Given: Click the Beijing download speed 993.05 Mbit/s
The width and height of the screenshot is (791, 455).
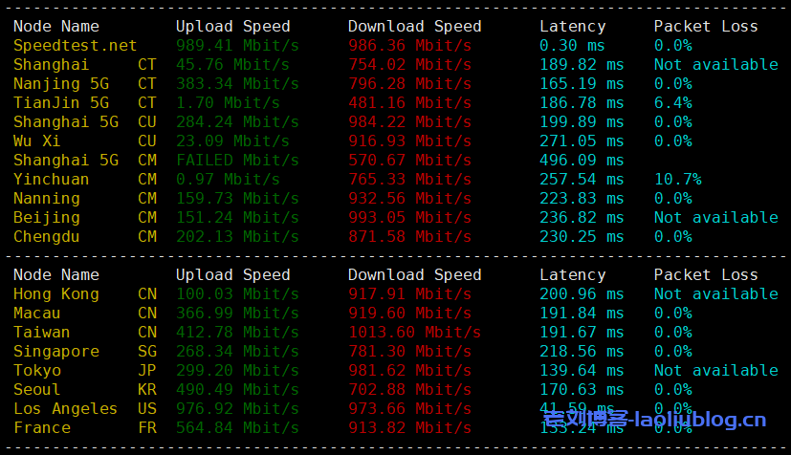Looking at the screenshot, I should pos(409,218).
